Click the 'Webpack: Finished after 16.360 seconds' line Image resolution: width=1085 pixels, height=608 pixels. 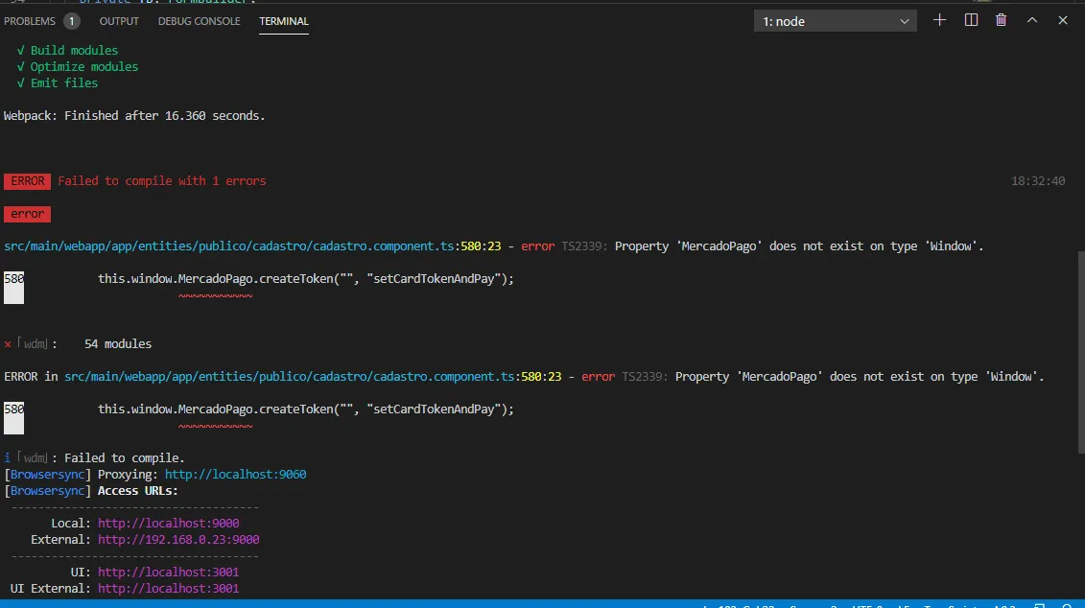click(134, 116)
